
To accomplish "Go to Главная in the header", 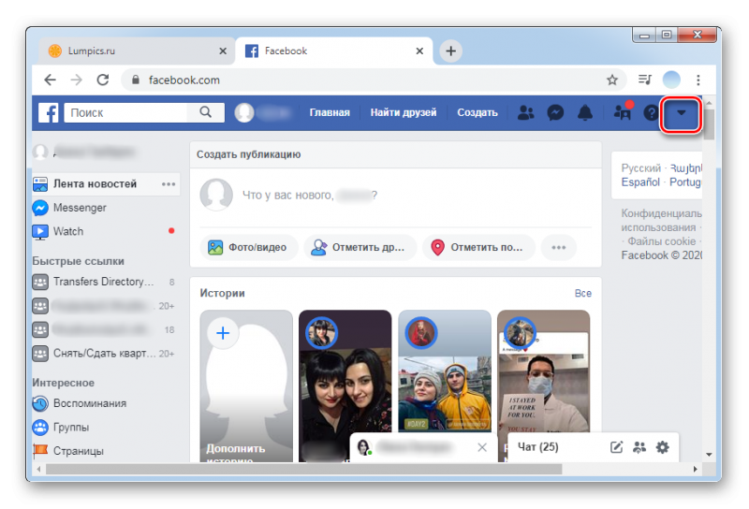I will point(330,112).
